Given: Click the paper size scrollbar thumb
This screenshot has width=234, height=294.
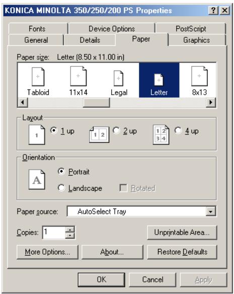Looking at the screenshot, I should pos(97,103).
